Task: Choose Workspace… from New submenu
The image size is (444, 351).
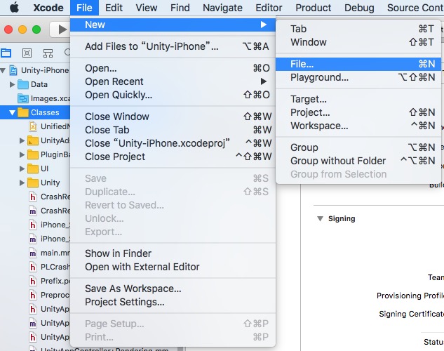Action: [x=358, y=126]
